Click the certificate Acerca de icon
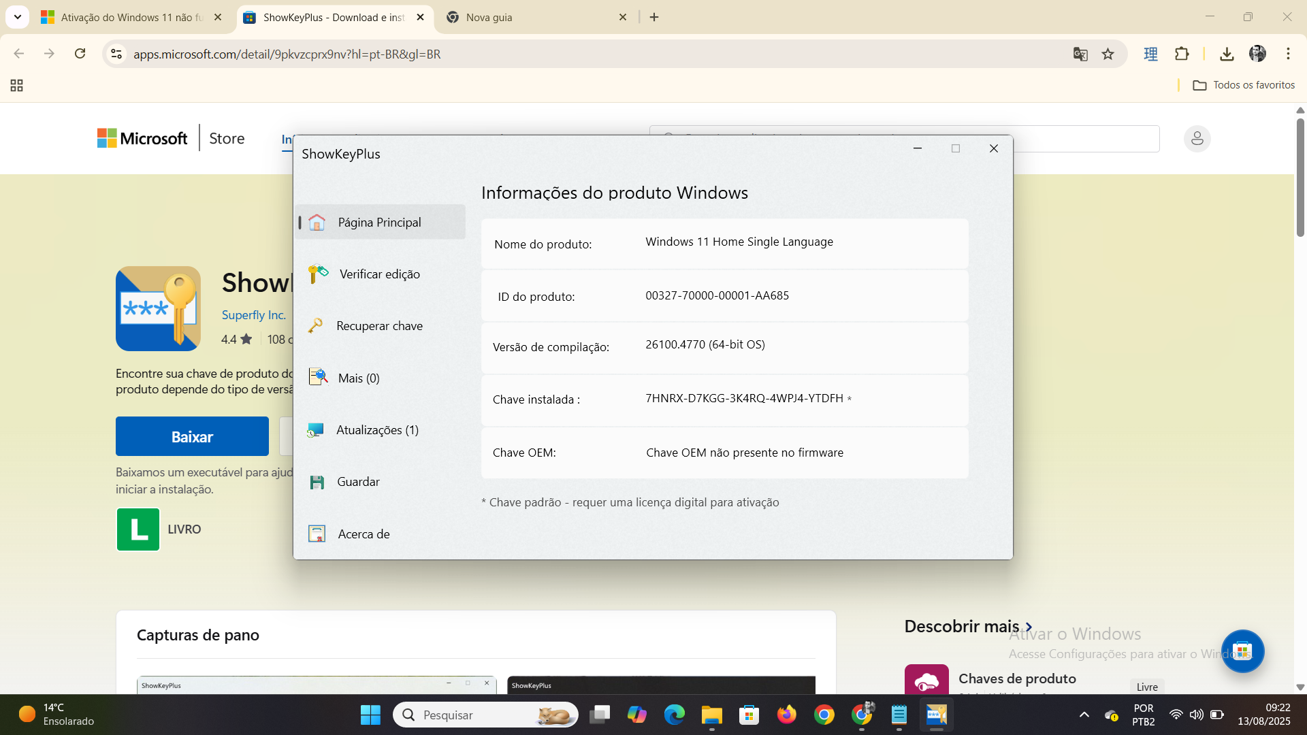The image size is (1307, 735). coord(317,534)
